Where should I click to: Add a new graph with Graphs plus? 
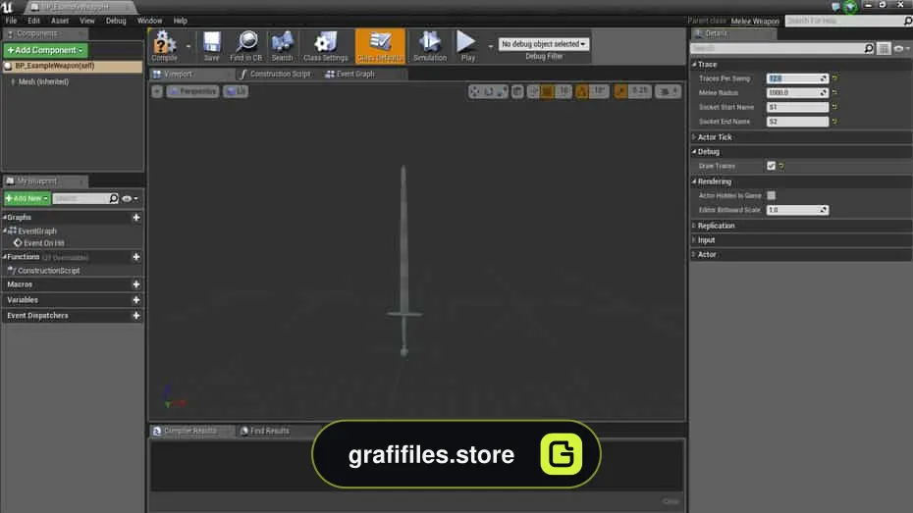pyautogui.click(x=136, y=218)
